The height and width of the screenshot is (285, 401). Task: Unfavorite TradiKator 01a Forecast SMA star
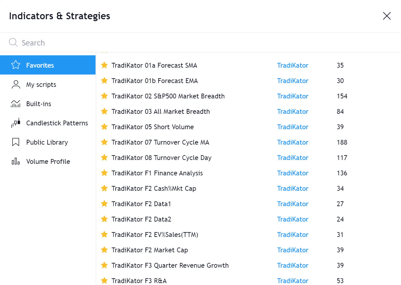pos(104,65)
